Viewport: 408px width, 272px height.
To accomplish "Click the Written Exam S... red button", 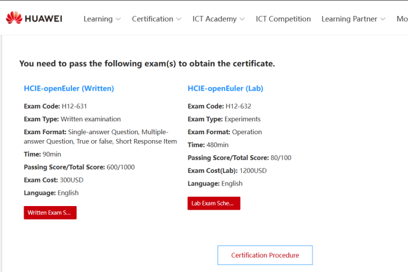I will tap(50, 213).
